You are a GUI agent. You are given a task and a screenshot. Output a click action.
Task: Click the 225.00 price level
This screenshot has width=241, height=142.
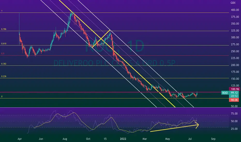click(x=235, y=58)
